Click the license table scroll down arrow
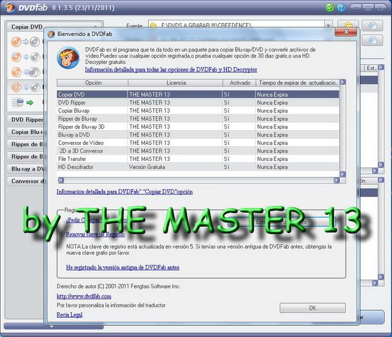The image size is (392, 337). click(343, 175)
